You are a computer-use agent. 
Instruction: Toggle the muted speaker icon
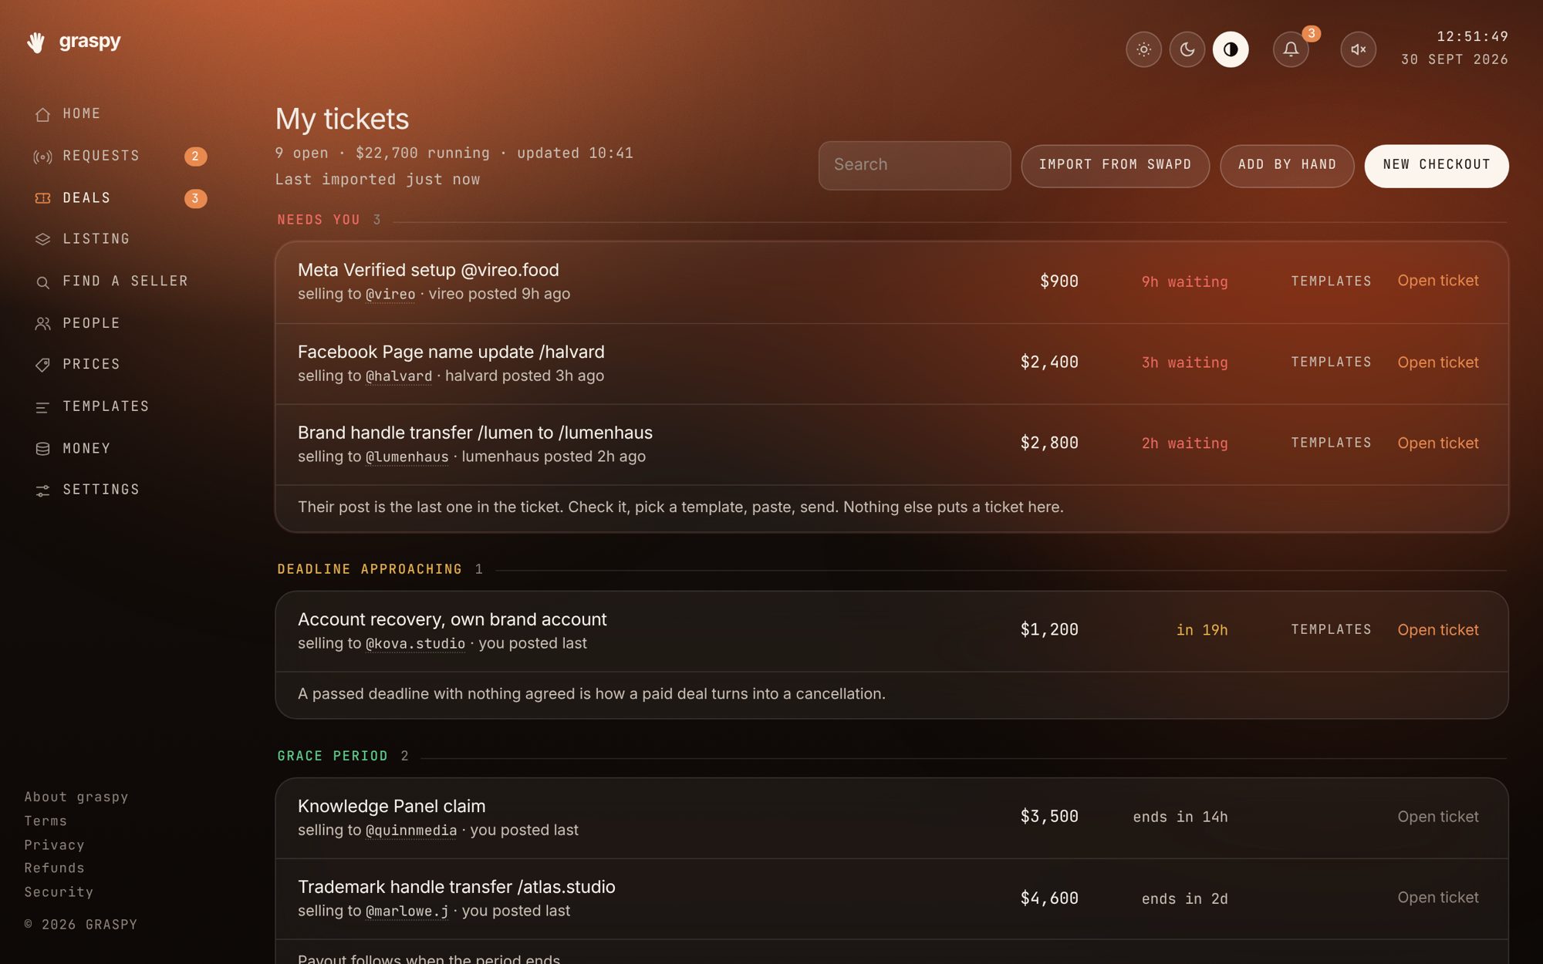(x=1358, y=49)
